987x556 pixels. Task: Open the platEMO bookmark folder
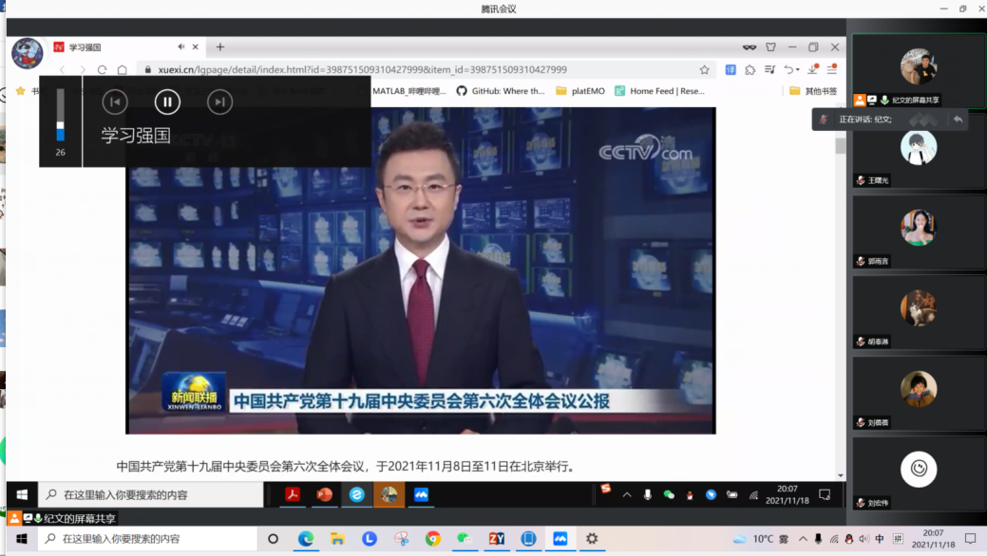pos(580,91)
